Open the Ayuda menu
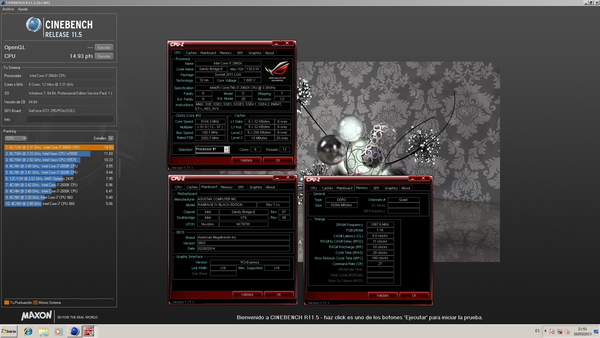The width and height of the screenshot is (600, 338). pyautogui.click(x=23, y=9)
